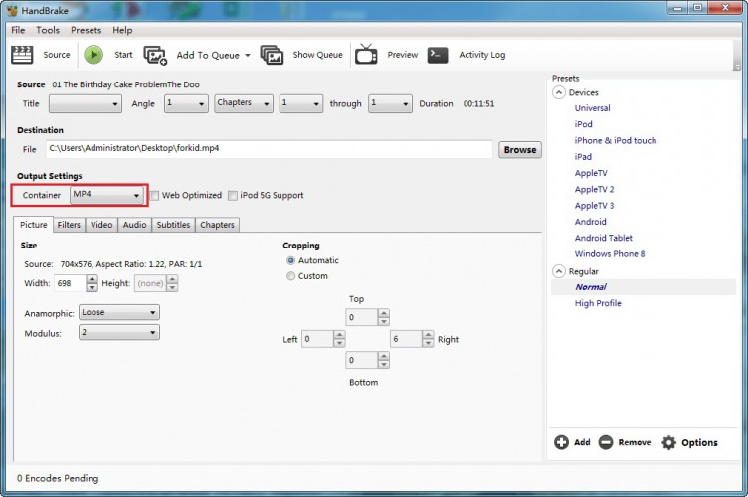Expand the Anamorphic Loose dropdown
748x497 pixels.
(118, 312)
